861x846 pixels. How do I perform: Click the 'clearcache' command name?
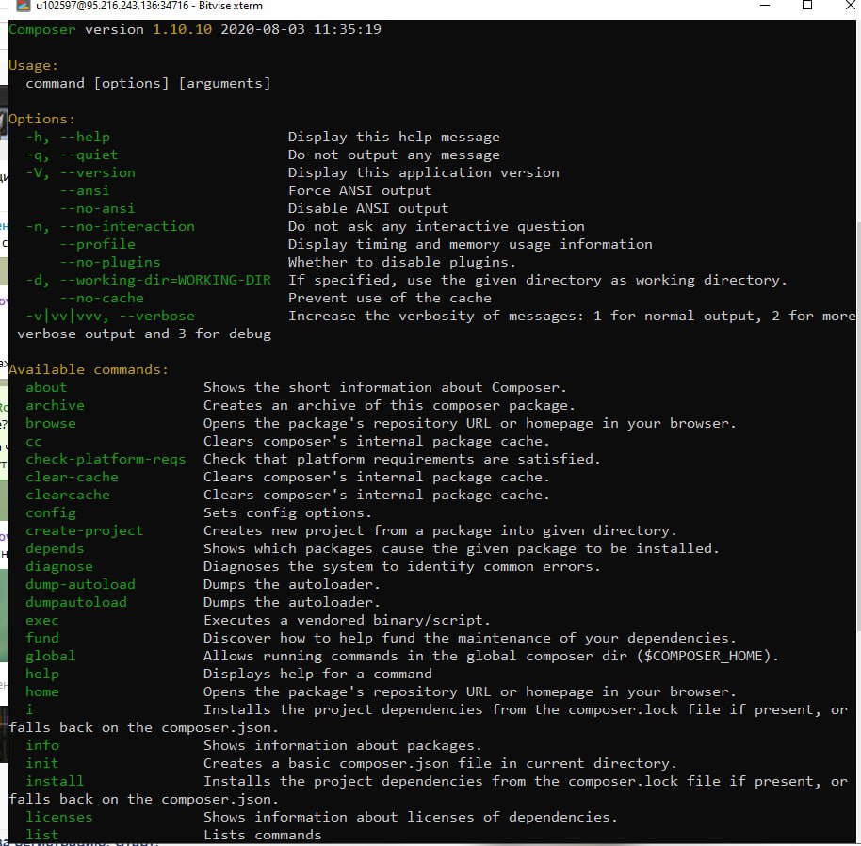tap(68, 496)
